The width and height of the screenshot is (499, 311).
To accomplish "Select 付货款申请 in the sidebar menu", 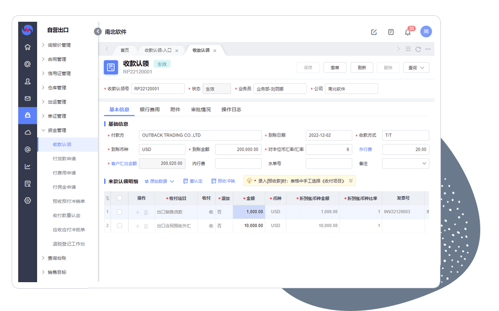I will [x=64, y=159].
